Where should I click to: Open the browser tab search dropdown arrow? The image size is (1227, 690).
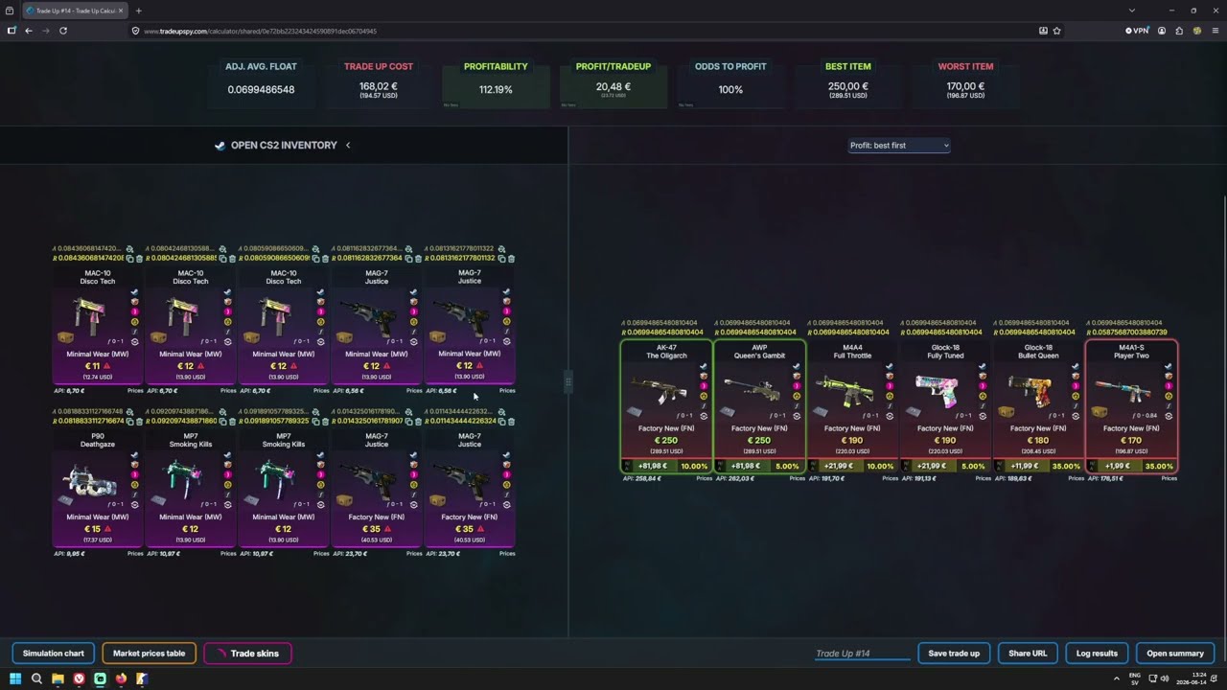click(x=1132, y=11)
